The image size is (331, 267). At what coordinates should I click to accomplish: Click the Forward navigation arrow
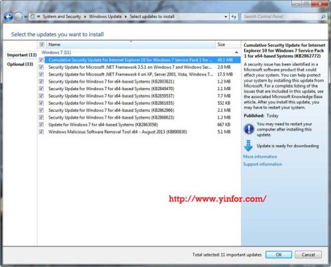[19, 17]
